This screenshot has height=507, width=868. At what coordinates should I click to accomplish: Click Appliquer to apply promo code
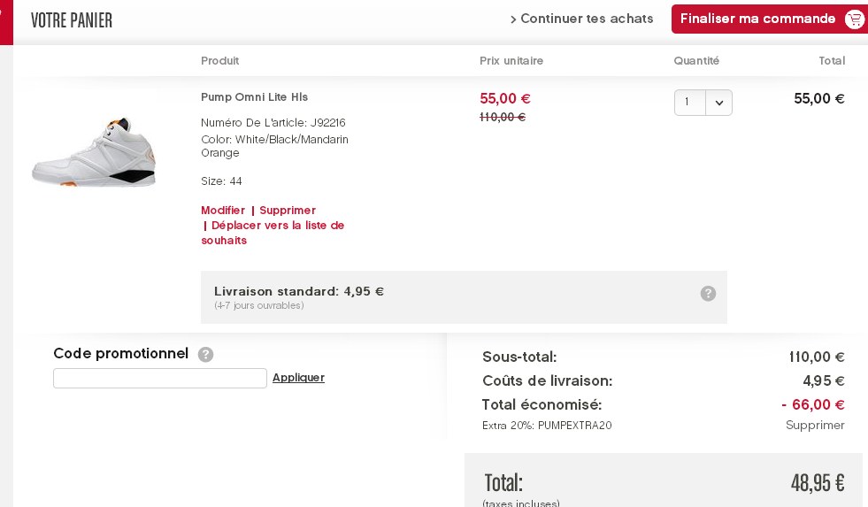pos(298,378)
